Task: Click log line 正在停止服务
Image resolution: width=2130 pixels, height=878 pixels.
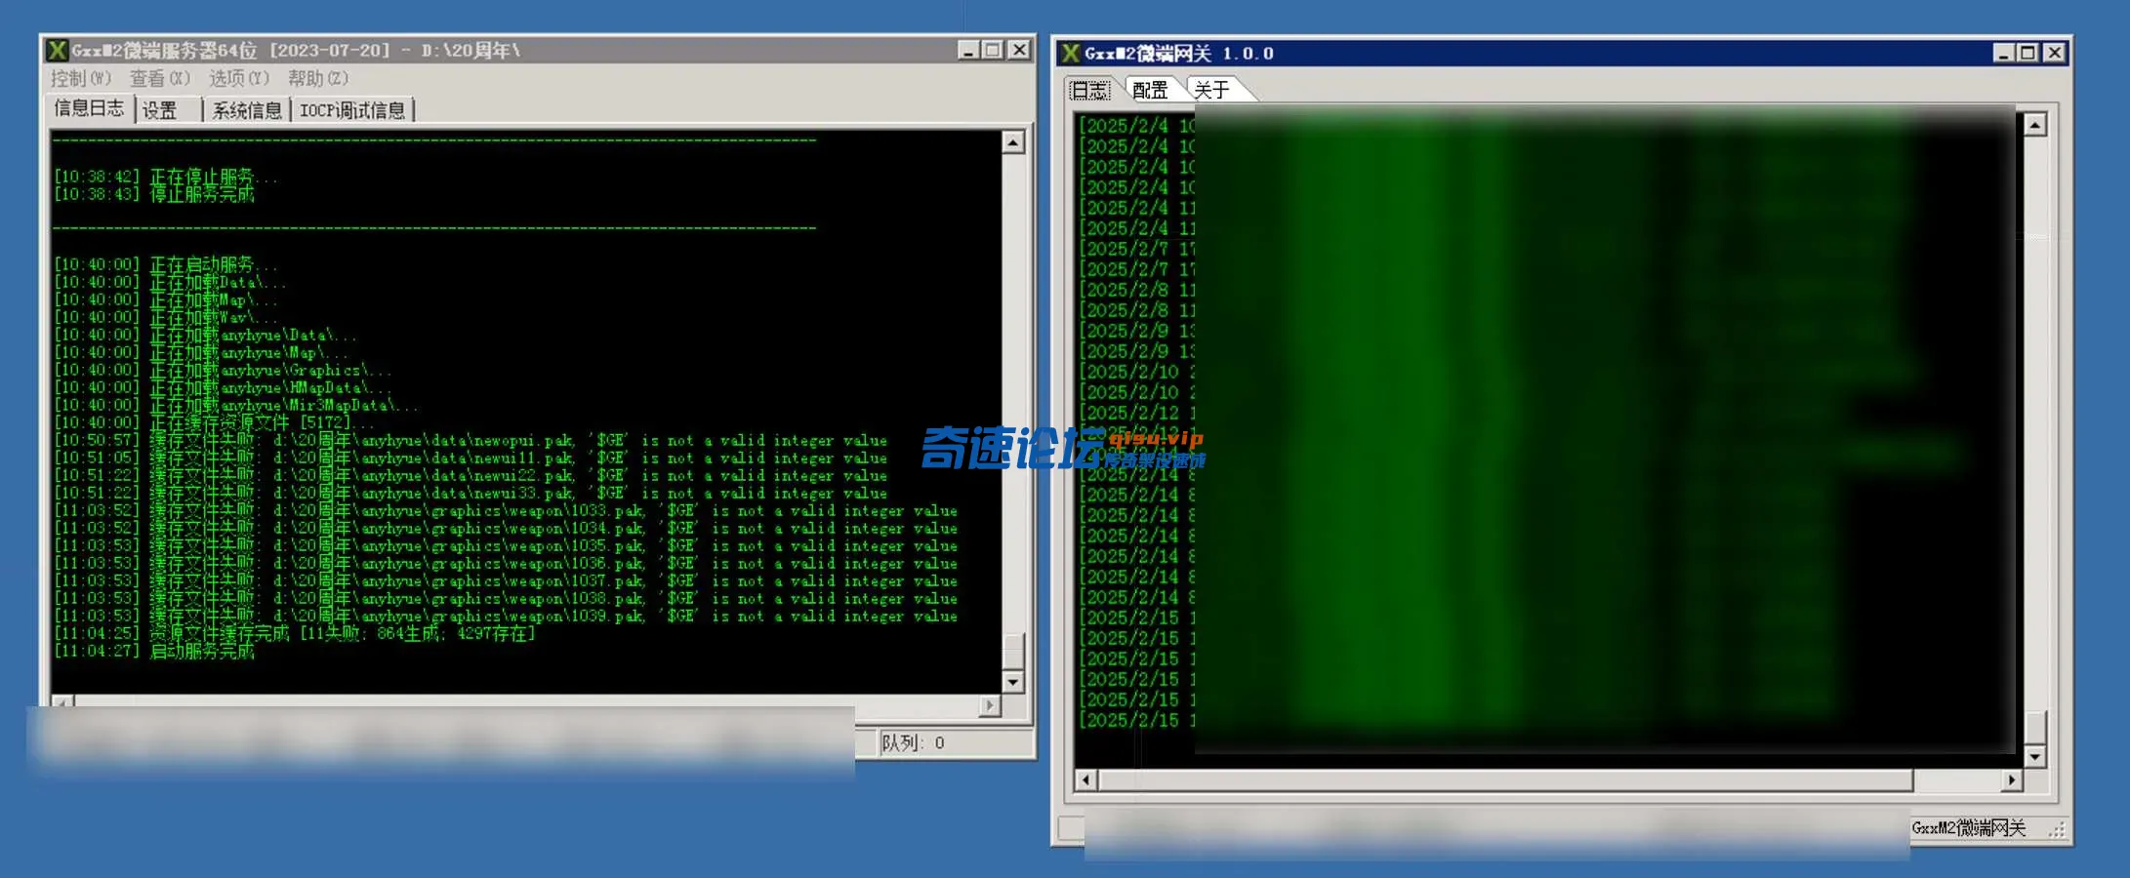Action: [166, 177]
